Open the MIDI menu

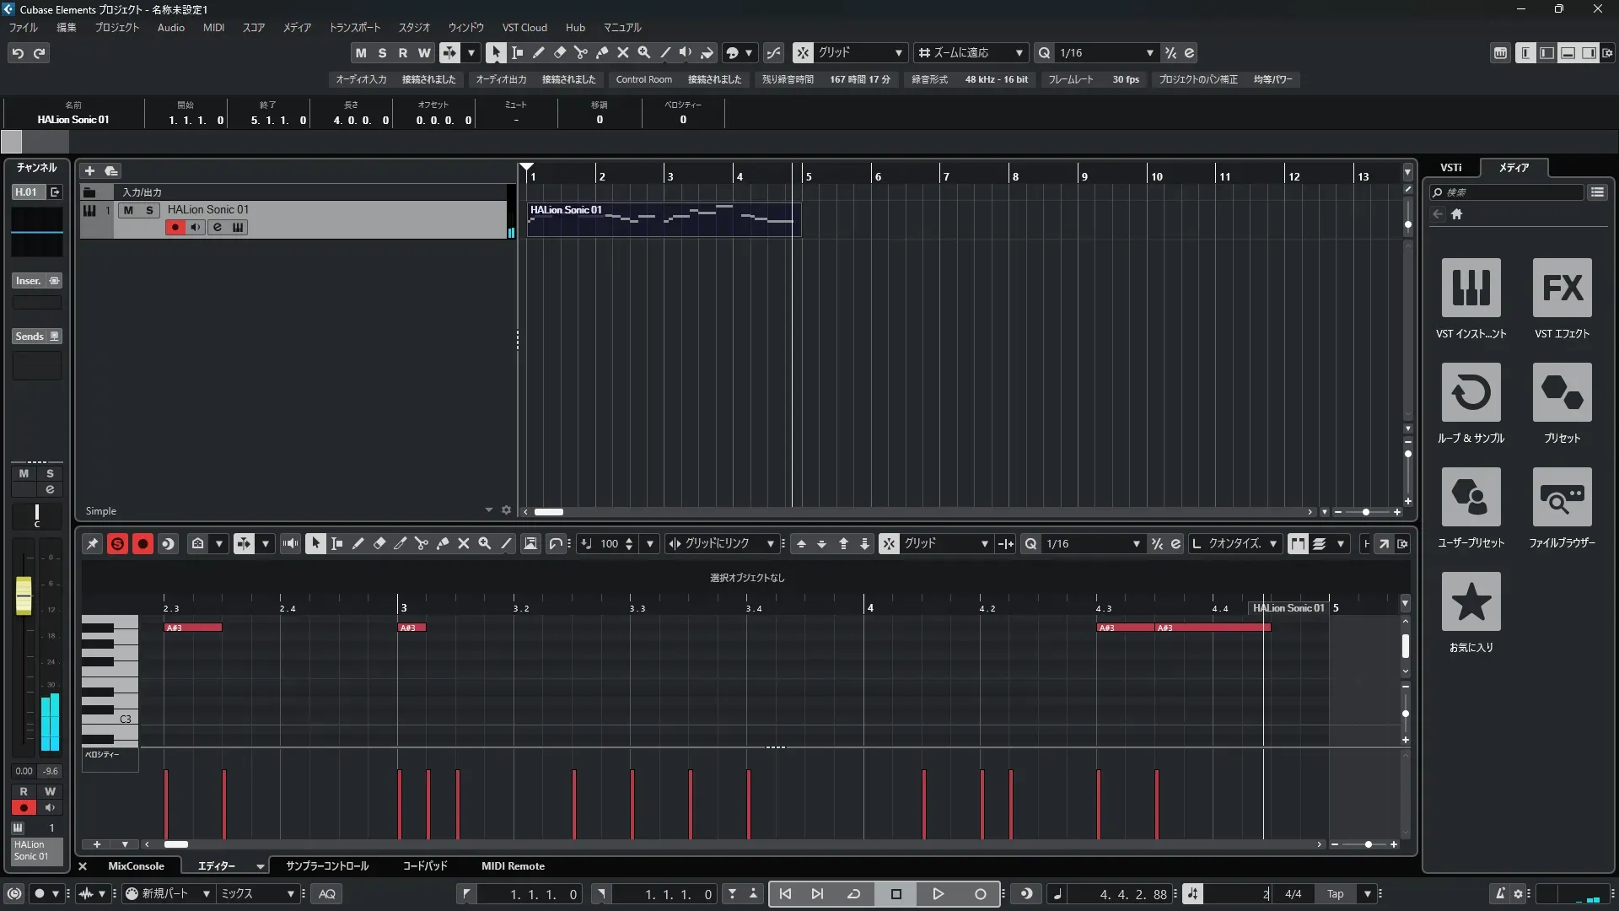213,28
